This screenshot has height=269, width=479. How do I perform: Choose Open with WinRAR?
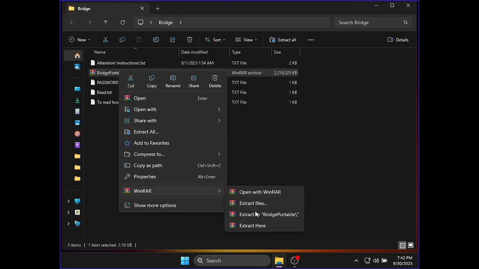[x=265, y=192]
